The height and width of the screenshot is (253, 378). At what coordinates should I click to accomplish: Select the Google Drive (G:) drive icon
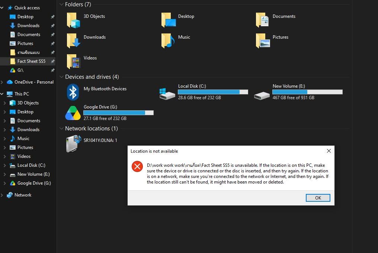click(x=73, y=113)
